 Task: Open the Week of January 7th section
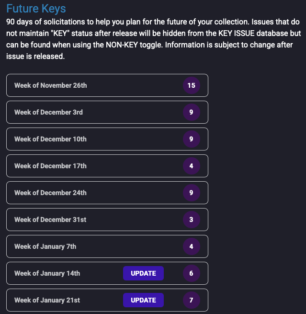45,246
